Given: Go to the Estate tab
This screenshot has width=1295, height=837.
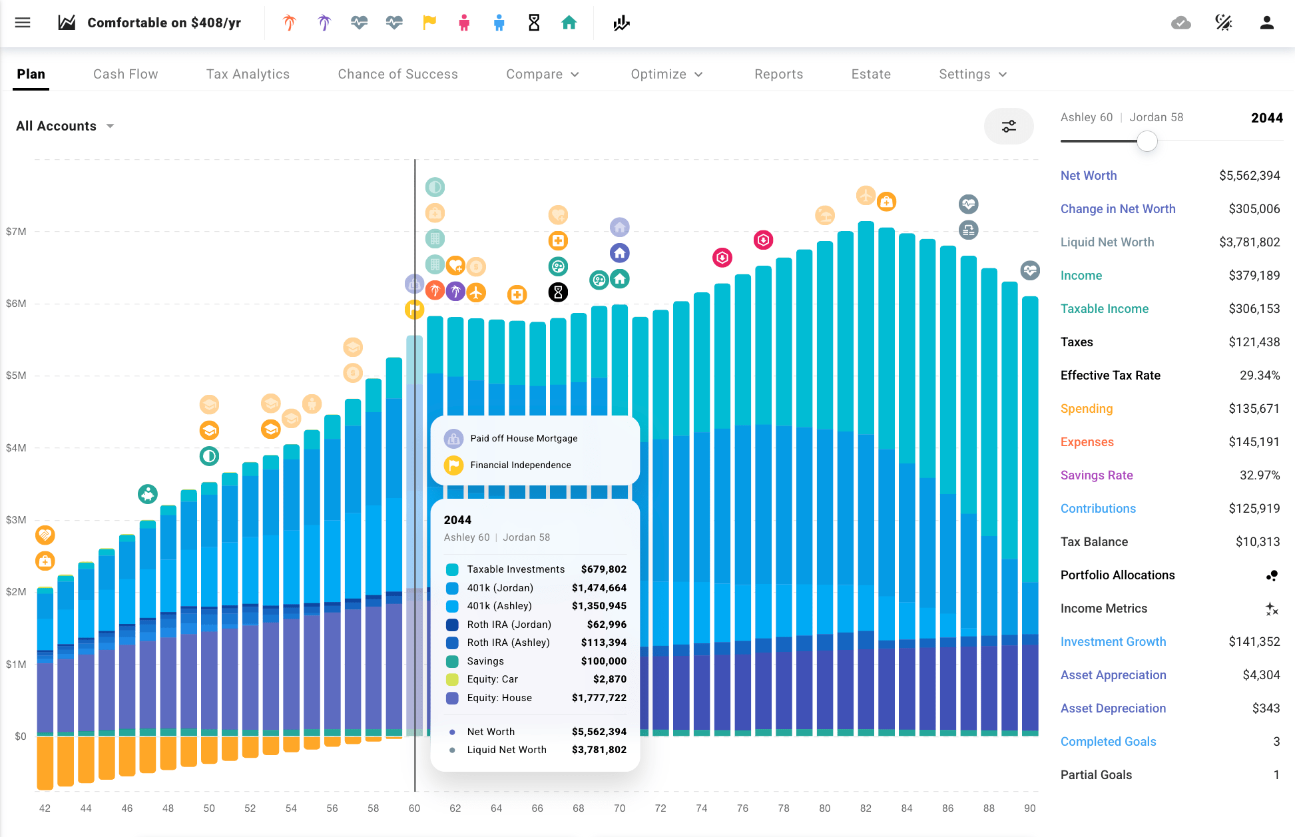Looking at the screenshot, I should (871, 74).
